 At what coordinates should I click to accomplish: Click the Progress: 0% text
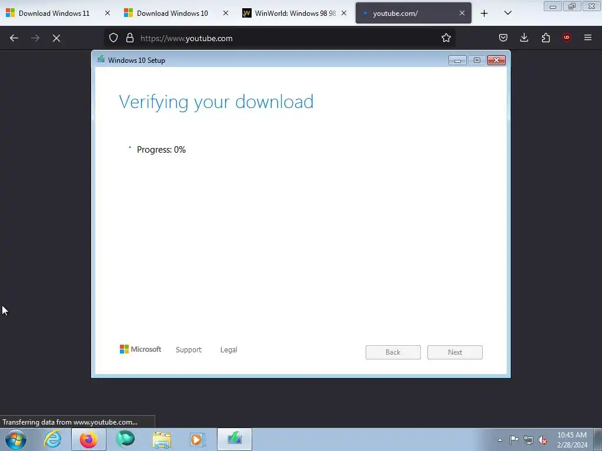(161, 150)
